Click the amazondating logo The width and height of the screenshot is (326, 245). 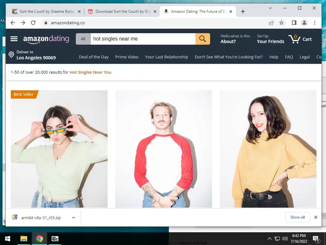tap(46, 39)
